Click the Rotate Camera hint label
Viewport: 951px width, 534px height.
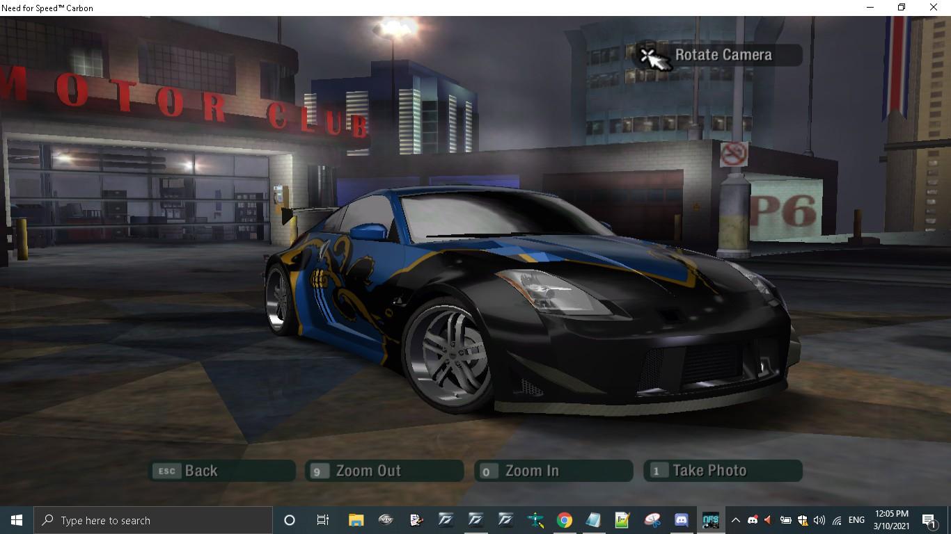[723, 55]
